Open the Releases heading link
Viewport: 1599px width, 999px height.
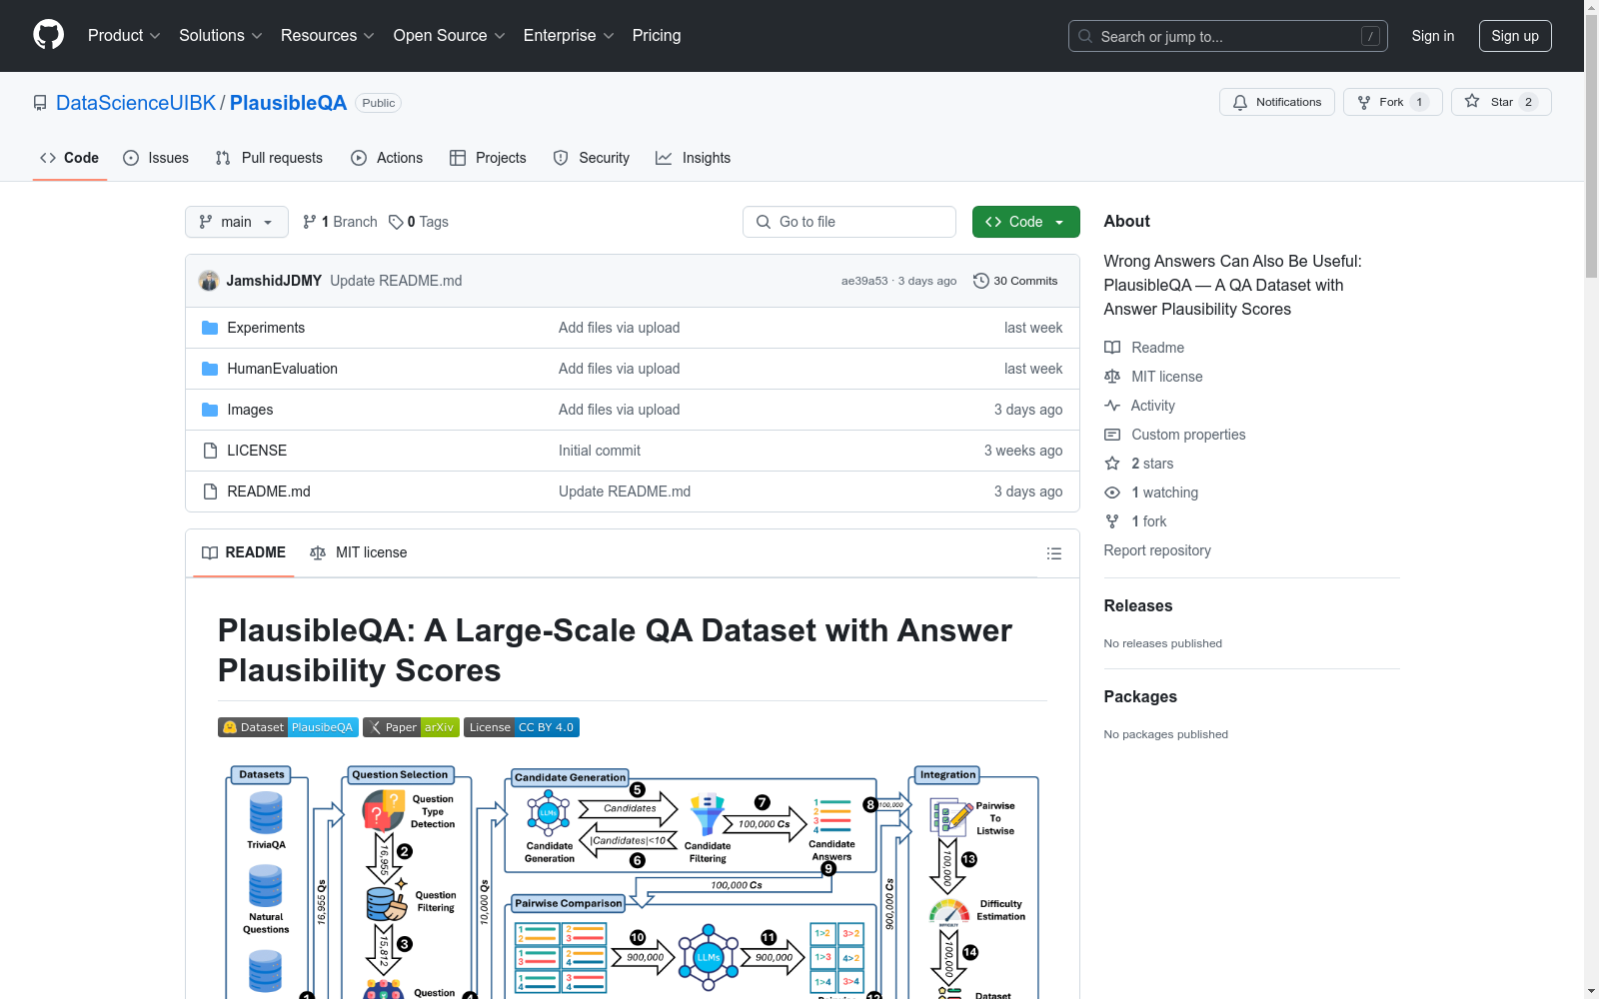pos(1138,605)
